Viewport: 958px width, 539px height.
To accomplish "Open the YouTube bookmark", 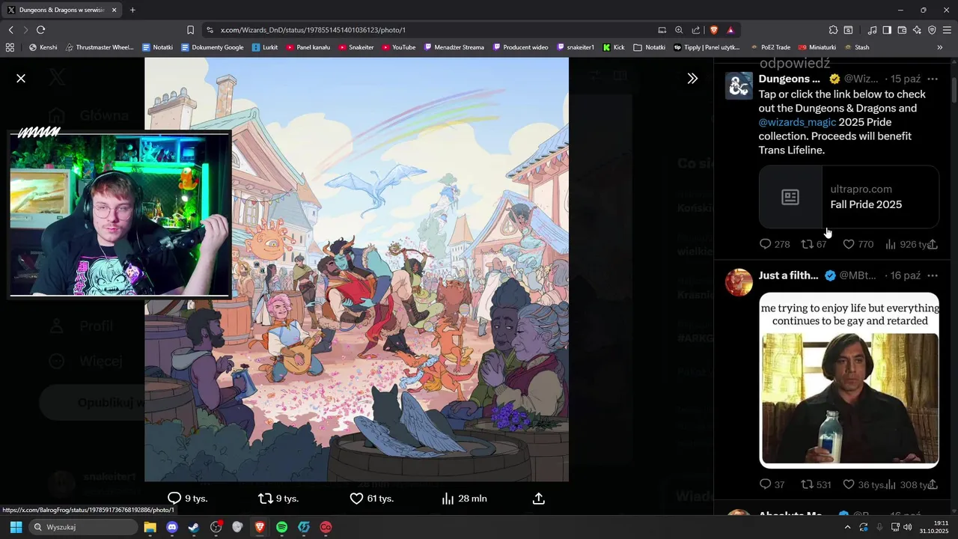I will (398, 47).
